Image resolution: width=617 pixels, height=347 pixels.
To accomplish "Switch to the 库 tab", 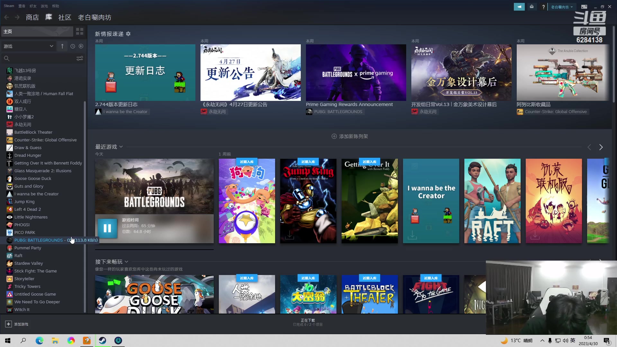I will coord(49,17).
